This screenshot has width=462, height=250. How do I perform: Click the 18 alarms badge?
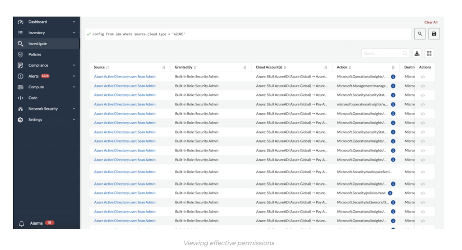[50, 223]
